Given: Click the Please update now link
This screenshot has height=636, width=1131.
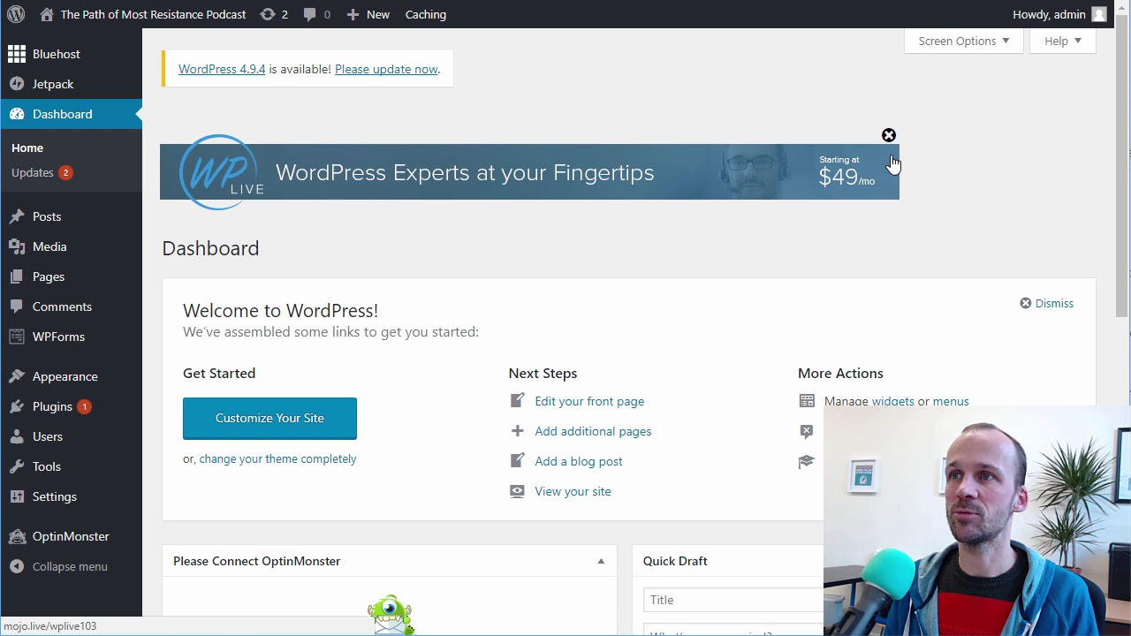Looking at the screenshot, I should pos(386,69).
